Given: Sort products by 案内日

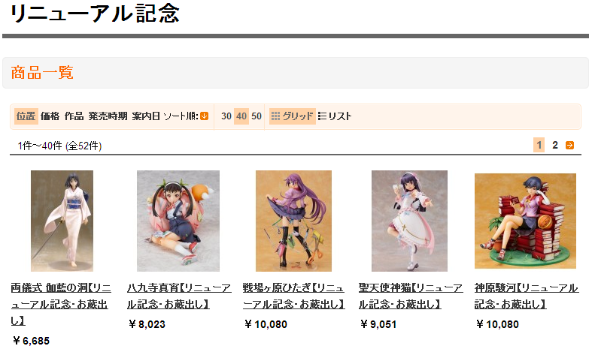Looking at the screenshot, I should (x=146, y=116).
